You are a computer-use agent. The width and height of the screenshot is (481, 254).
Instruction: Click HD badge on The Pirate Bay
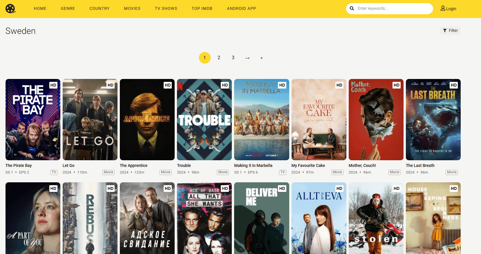53,85
